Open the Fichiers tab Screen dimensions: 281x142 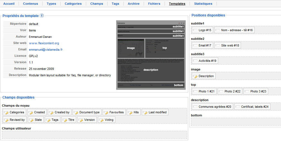(x=154, y=4)
